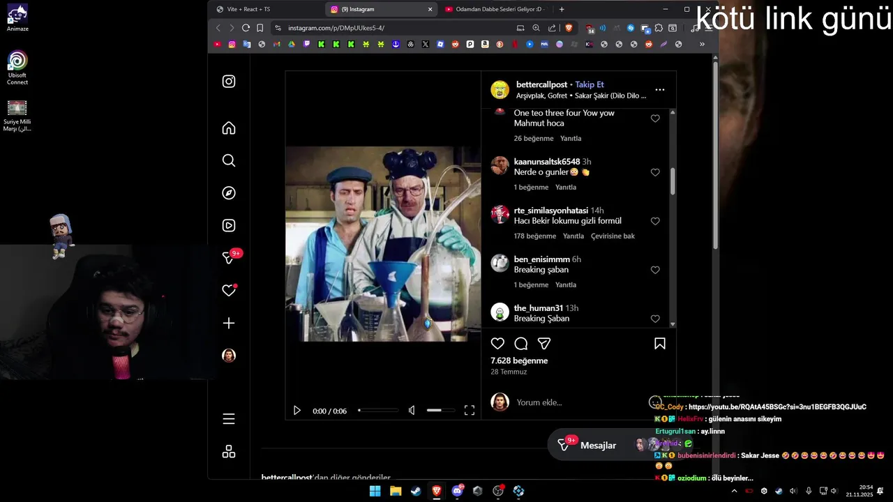Open the profile picture in the Instagram sidebar
893x502 pixels.
(229, 356)
